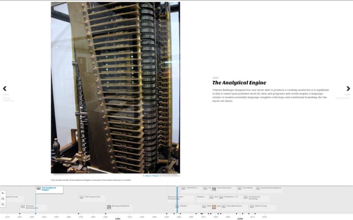Click the image icon beside Windows 1.0
The image size is (353, 220).
221,197
